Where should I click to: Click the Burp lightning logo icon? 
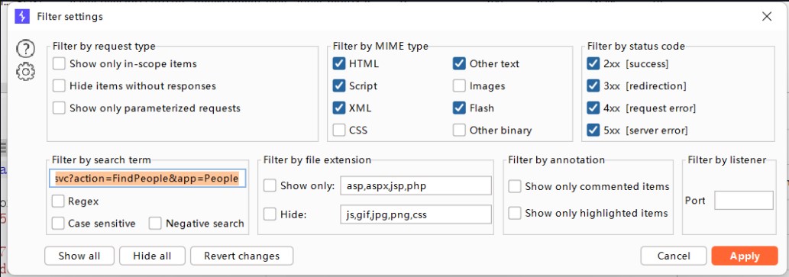point(22,17)
